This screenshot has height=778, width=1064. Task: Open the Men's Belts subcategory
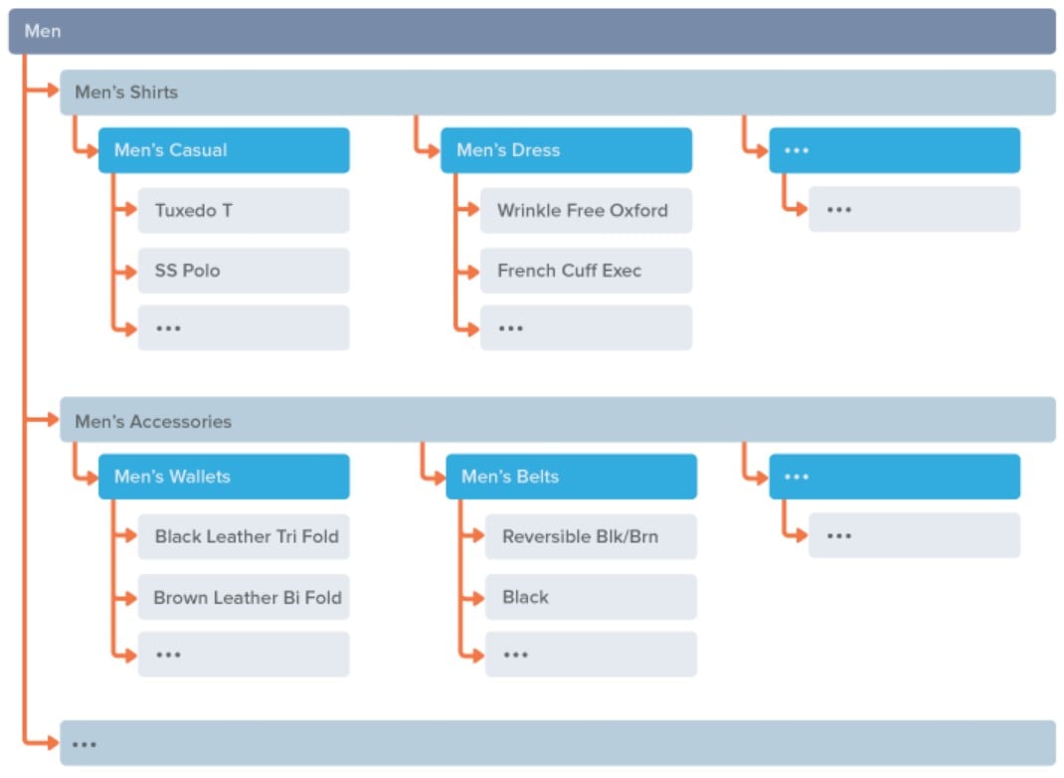tap(572, 477)
